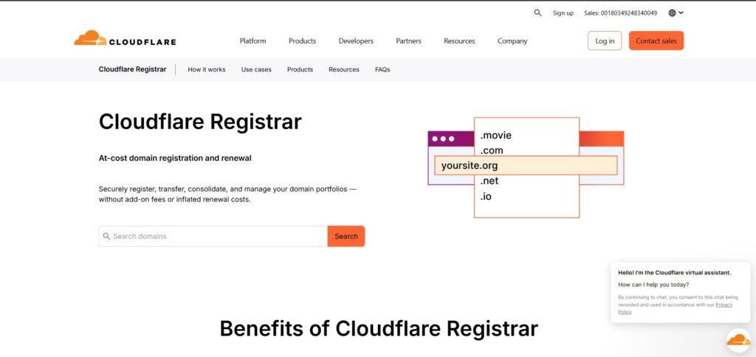
Task: Click the yoursite.org illustration
Action: [x=526, y=165]
